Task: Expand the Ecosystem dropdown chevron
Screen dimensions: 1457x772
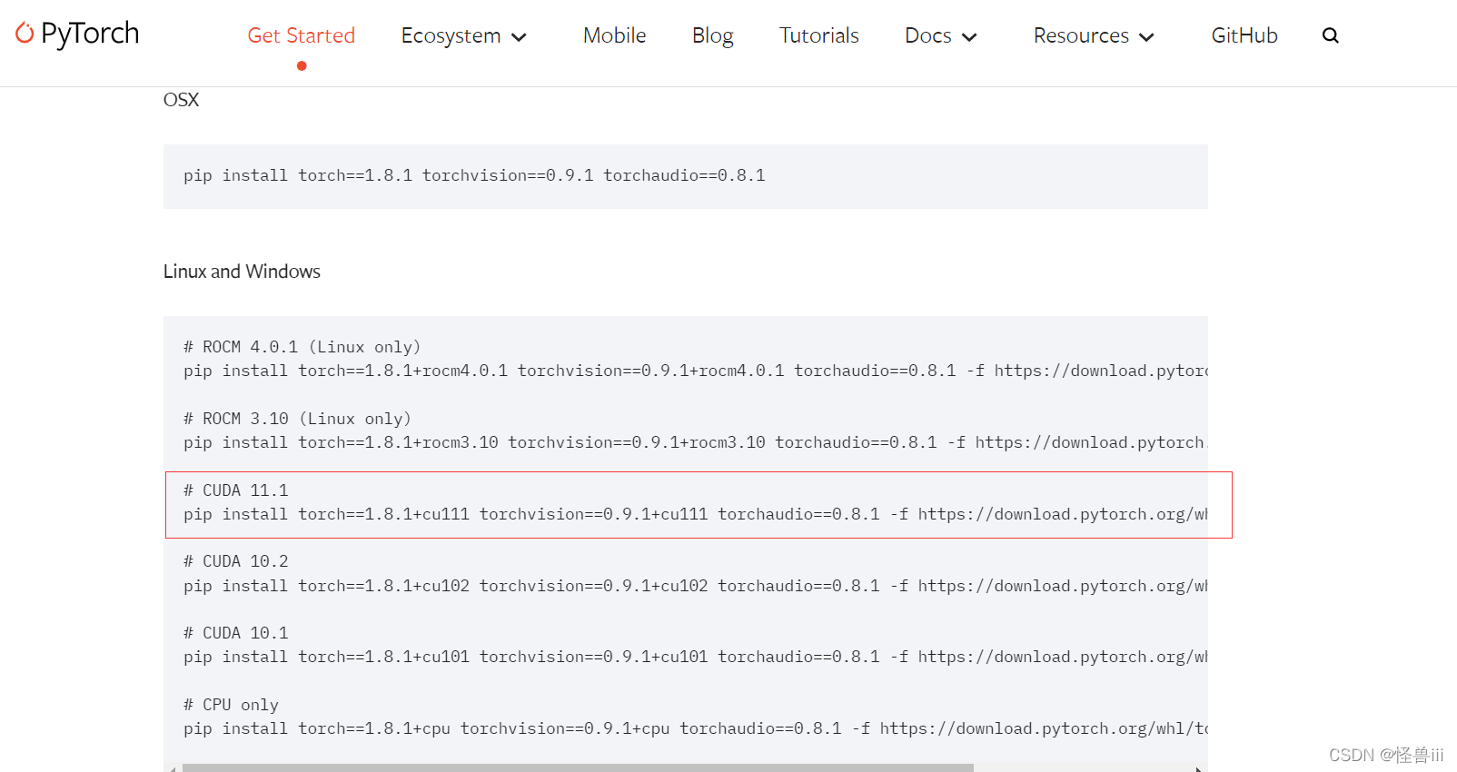Action: [x=520, y=37]
